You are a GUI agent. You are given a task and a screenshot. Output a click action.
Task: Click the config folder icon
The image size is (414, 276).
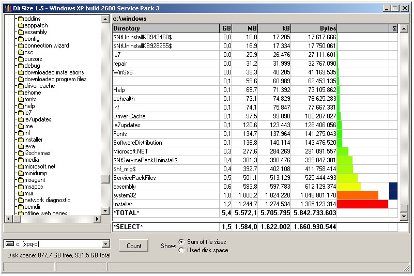tap(21, 39)
